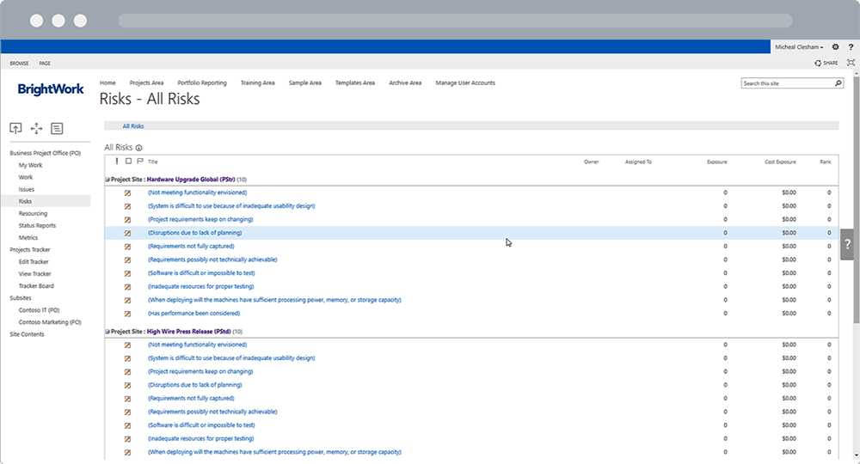Click edit icon for High Wire 'Inadequate resources for proper testing'
Screen dimensions: 860x464
point(127,439)
